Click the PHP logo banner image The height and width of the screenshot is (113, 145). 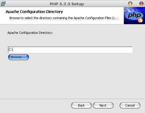click(x=134, y=16)
